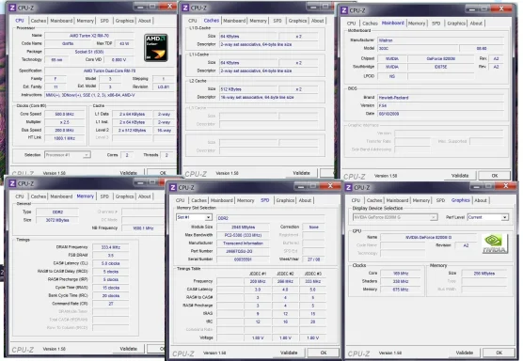The image size is (523, 361).
Task: Click OK button in SPD window
Action: pos(324,353)
